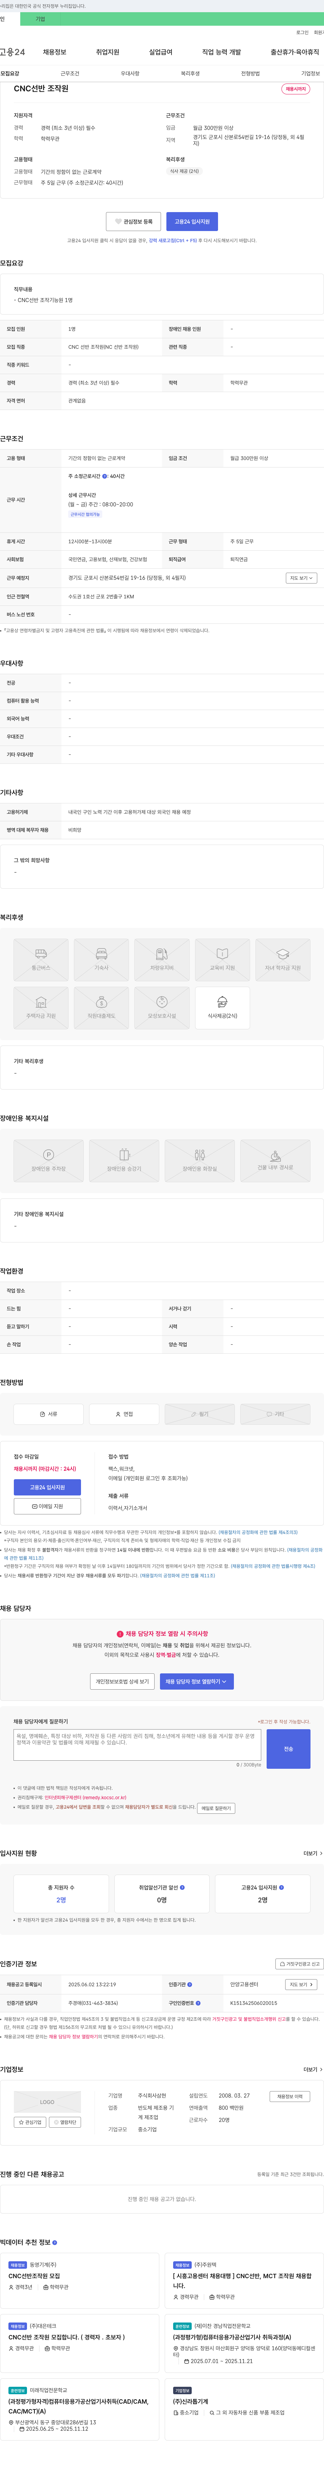324x2471 pixels.
Task: Click the 장애인용 화장실 facility icon
Action: (200, 1161)
